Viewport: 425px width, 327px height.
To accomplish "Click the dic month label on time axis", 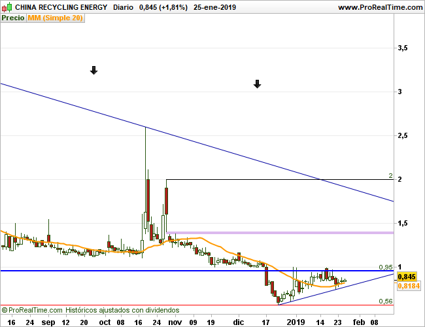I will pos(239,322).
